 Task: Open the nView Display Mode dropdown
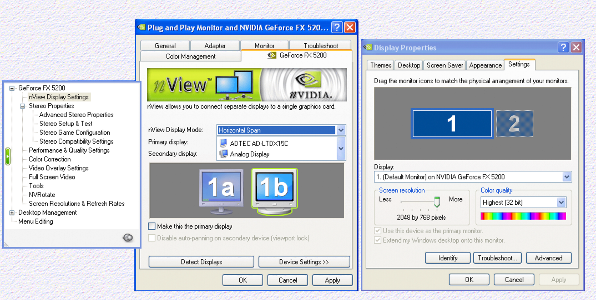click(x=341, y=130)
